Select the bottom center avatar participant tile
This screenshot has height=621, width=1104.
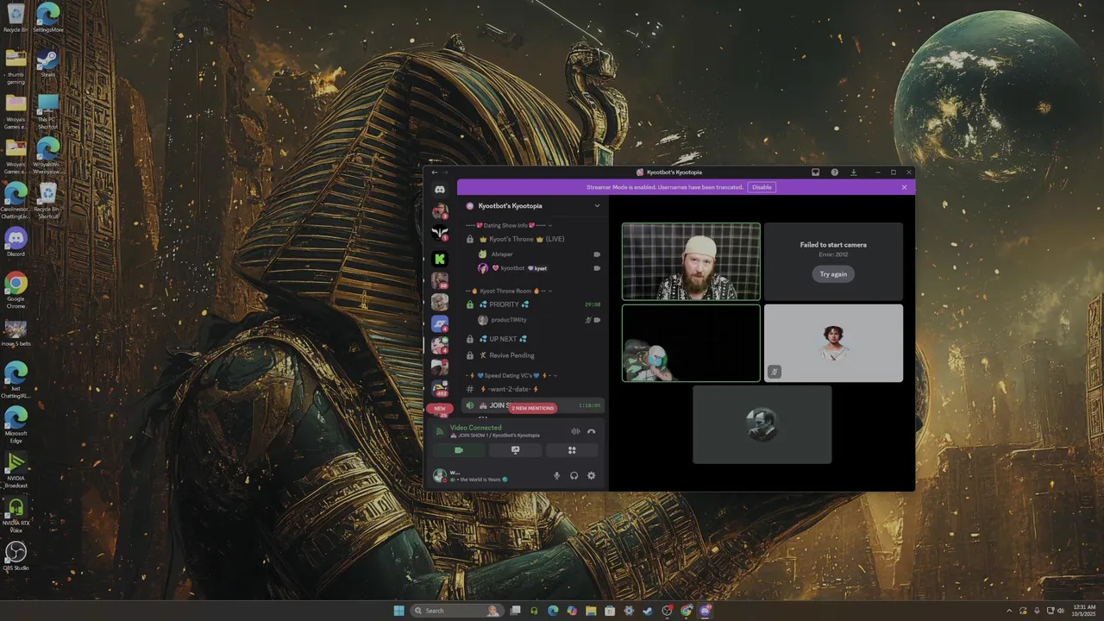762,424
